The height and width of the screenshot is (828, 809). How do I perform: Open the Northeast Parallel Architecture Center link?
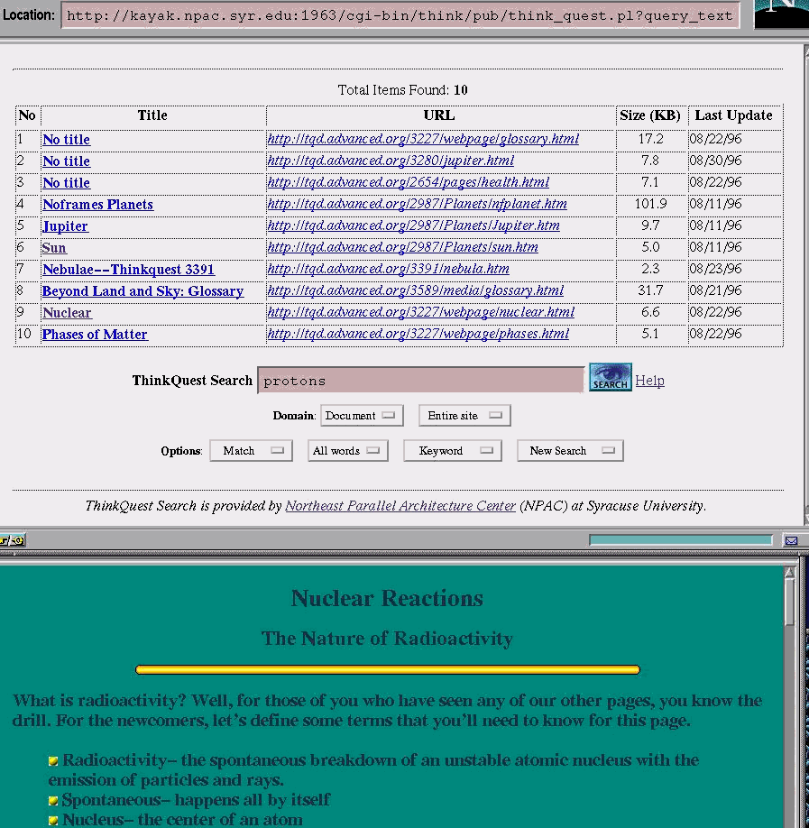[400, 506]
